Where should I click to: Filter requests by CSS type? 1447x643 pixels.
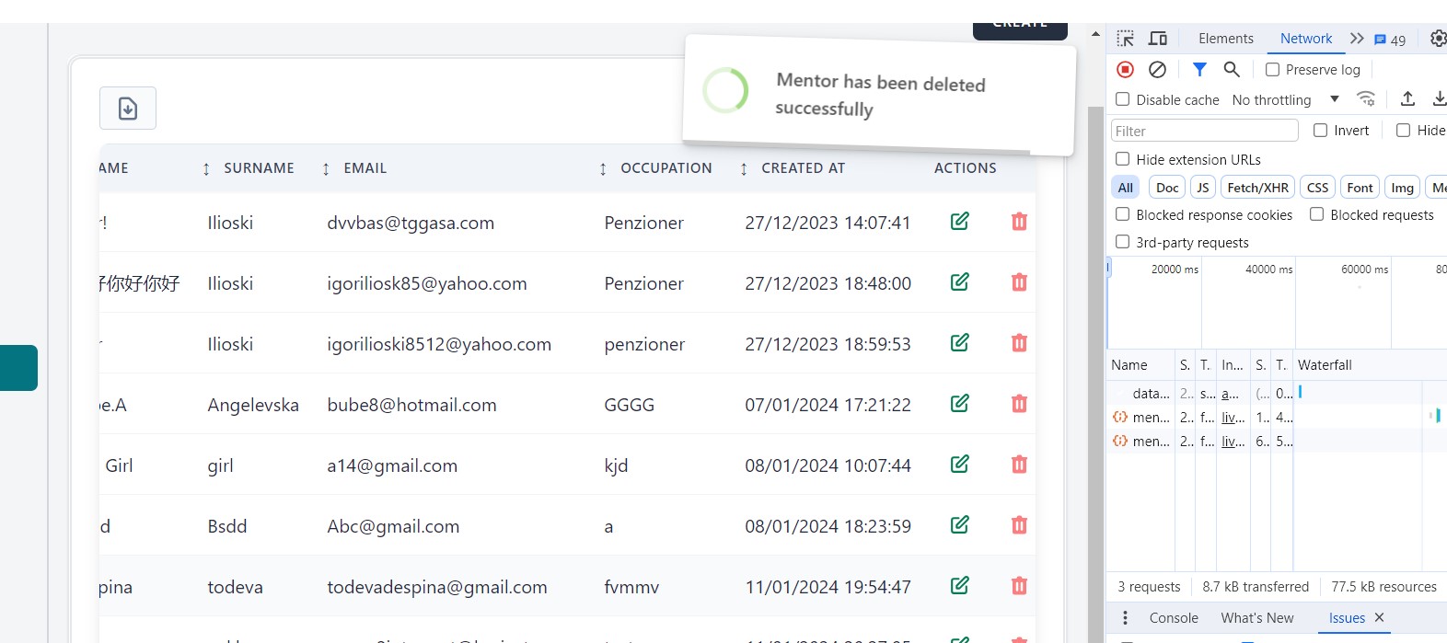pyautogui.click(x=1317, y=188)
